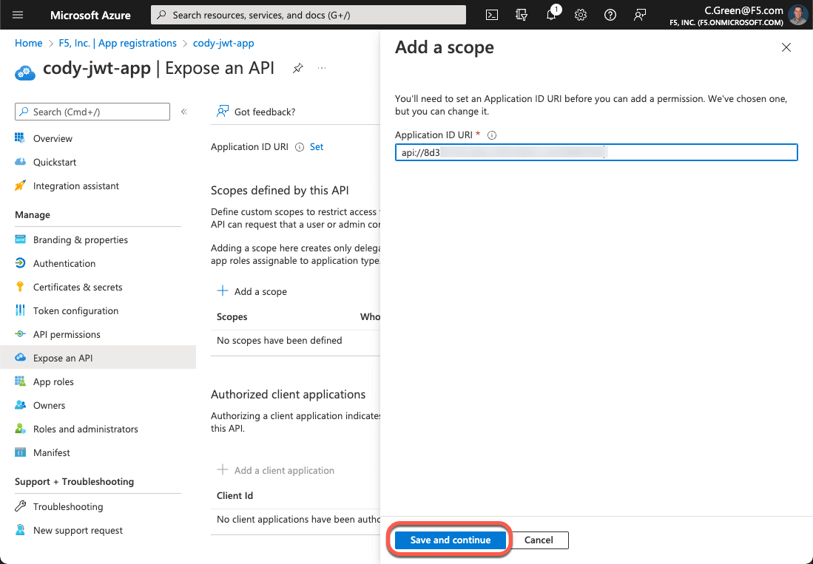
Task: Open the help question mark icon
Action: click(610, 15)
